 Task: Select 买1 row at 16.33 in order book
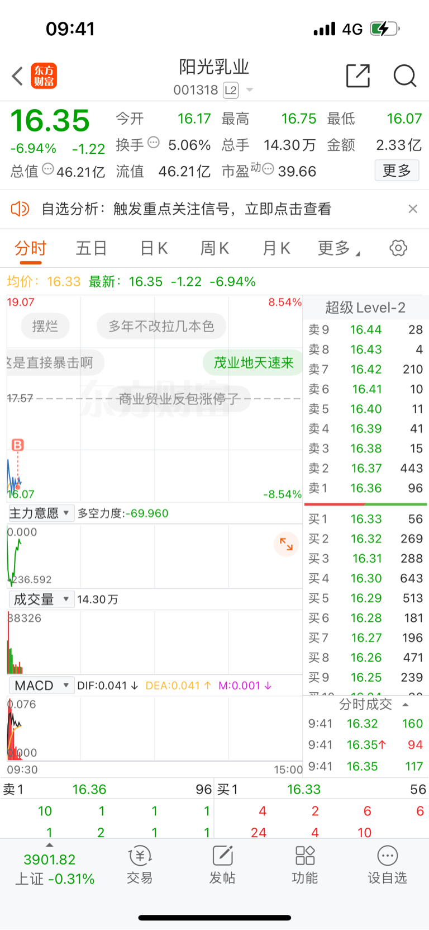(x=365, y=519)
